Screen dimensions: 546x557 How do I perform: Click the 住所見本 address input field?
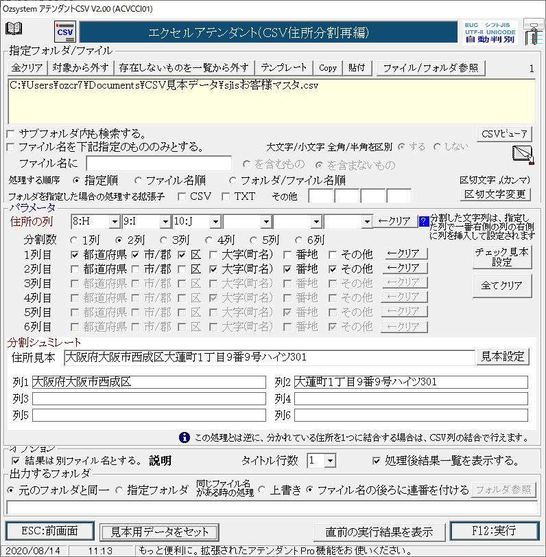click(269, 357)
